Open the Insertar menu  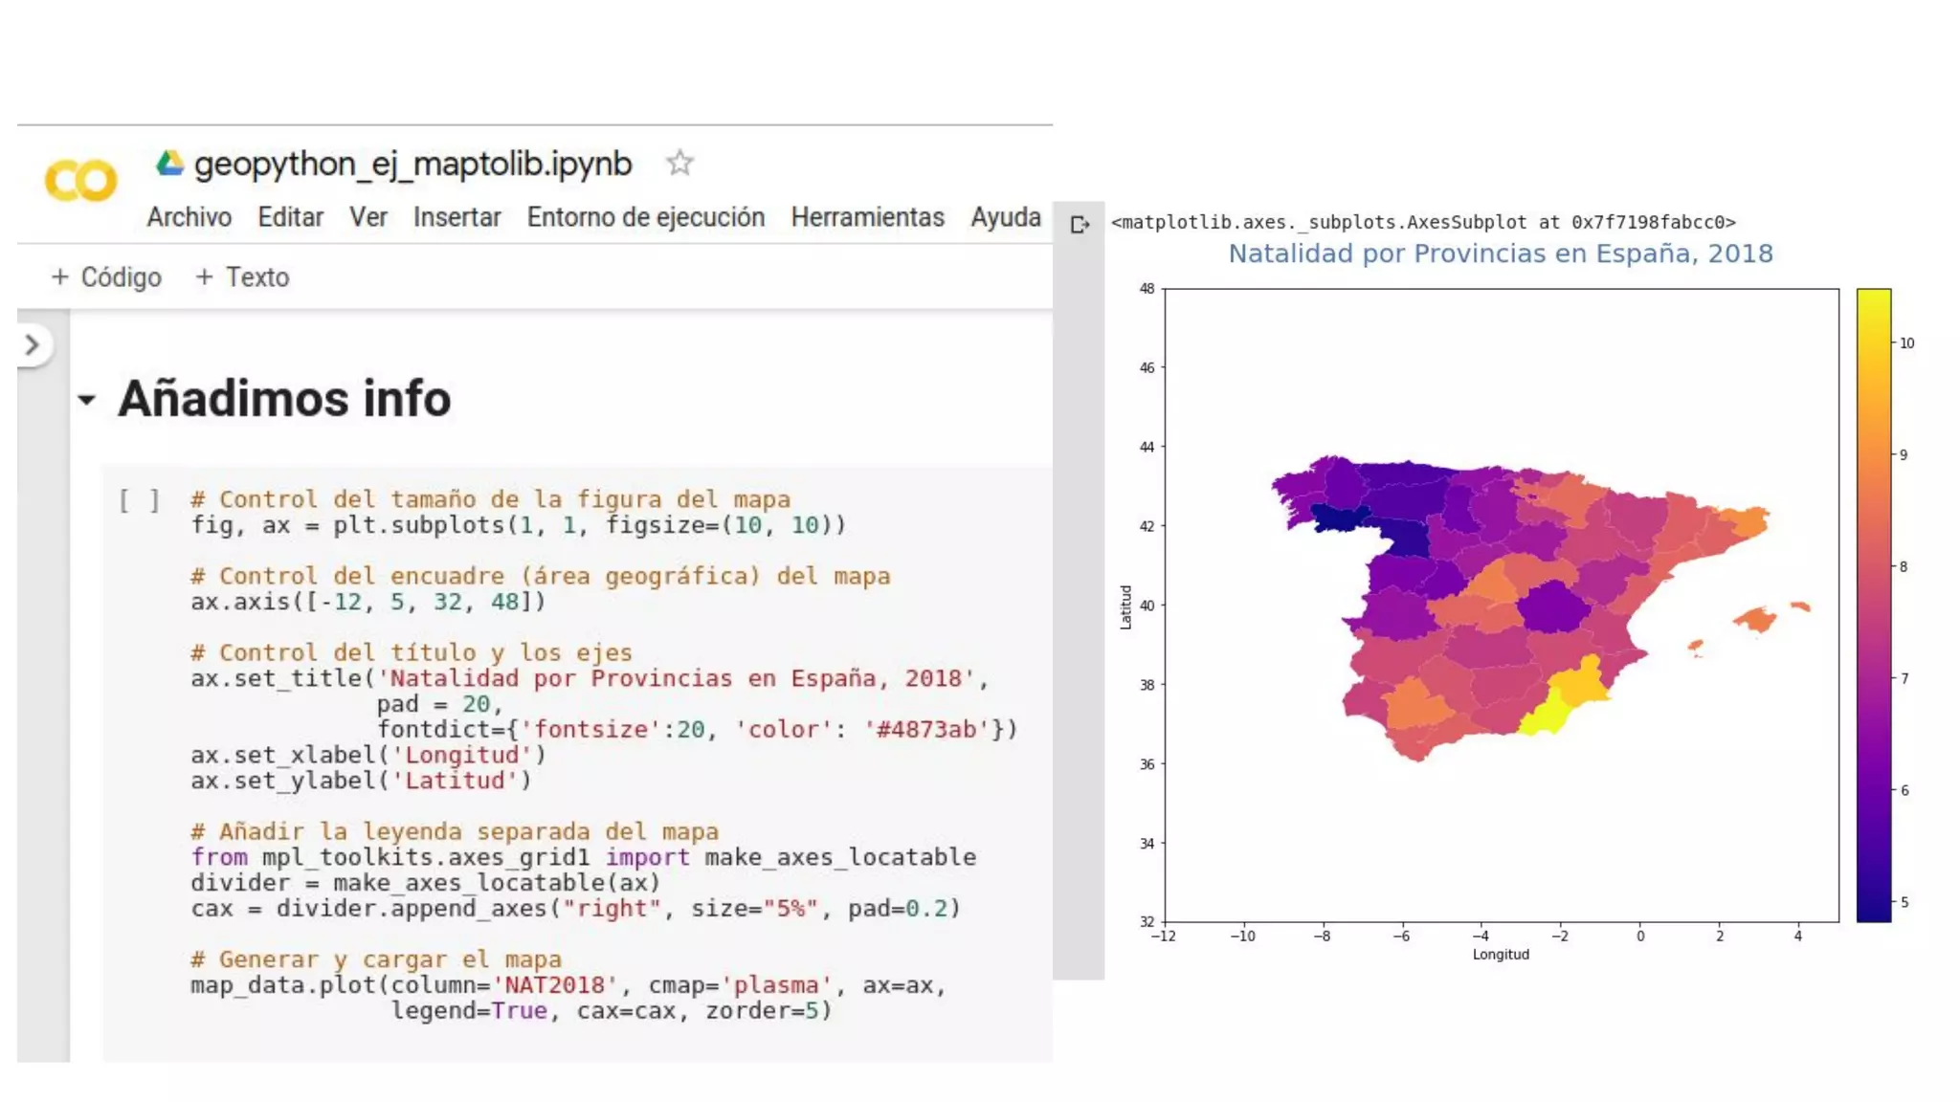click(x=457, y=218)
